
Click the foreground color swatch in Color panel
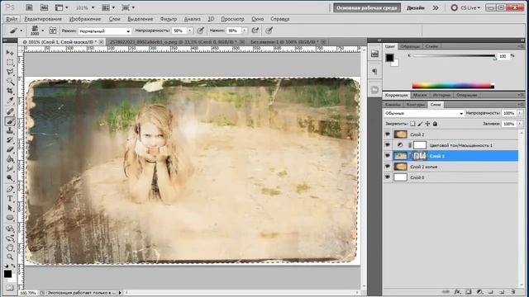coord(389,58)
